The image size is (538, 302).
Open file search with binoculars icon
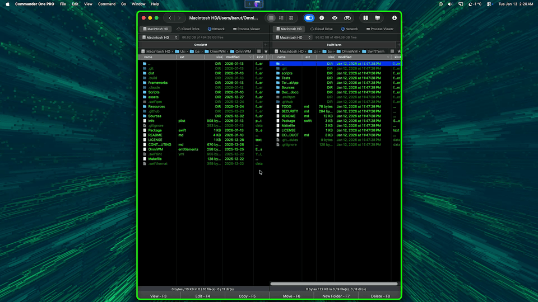[347, 18]
